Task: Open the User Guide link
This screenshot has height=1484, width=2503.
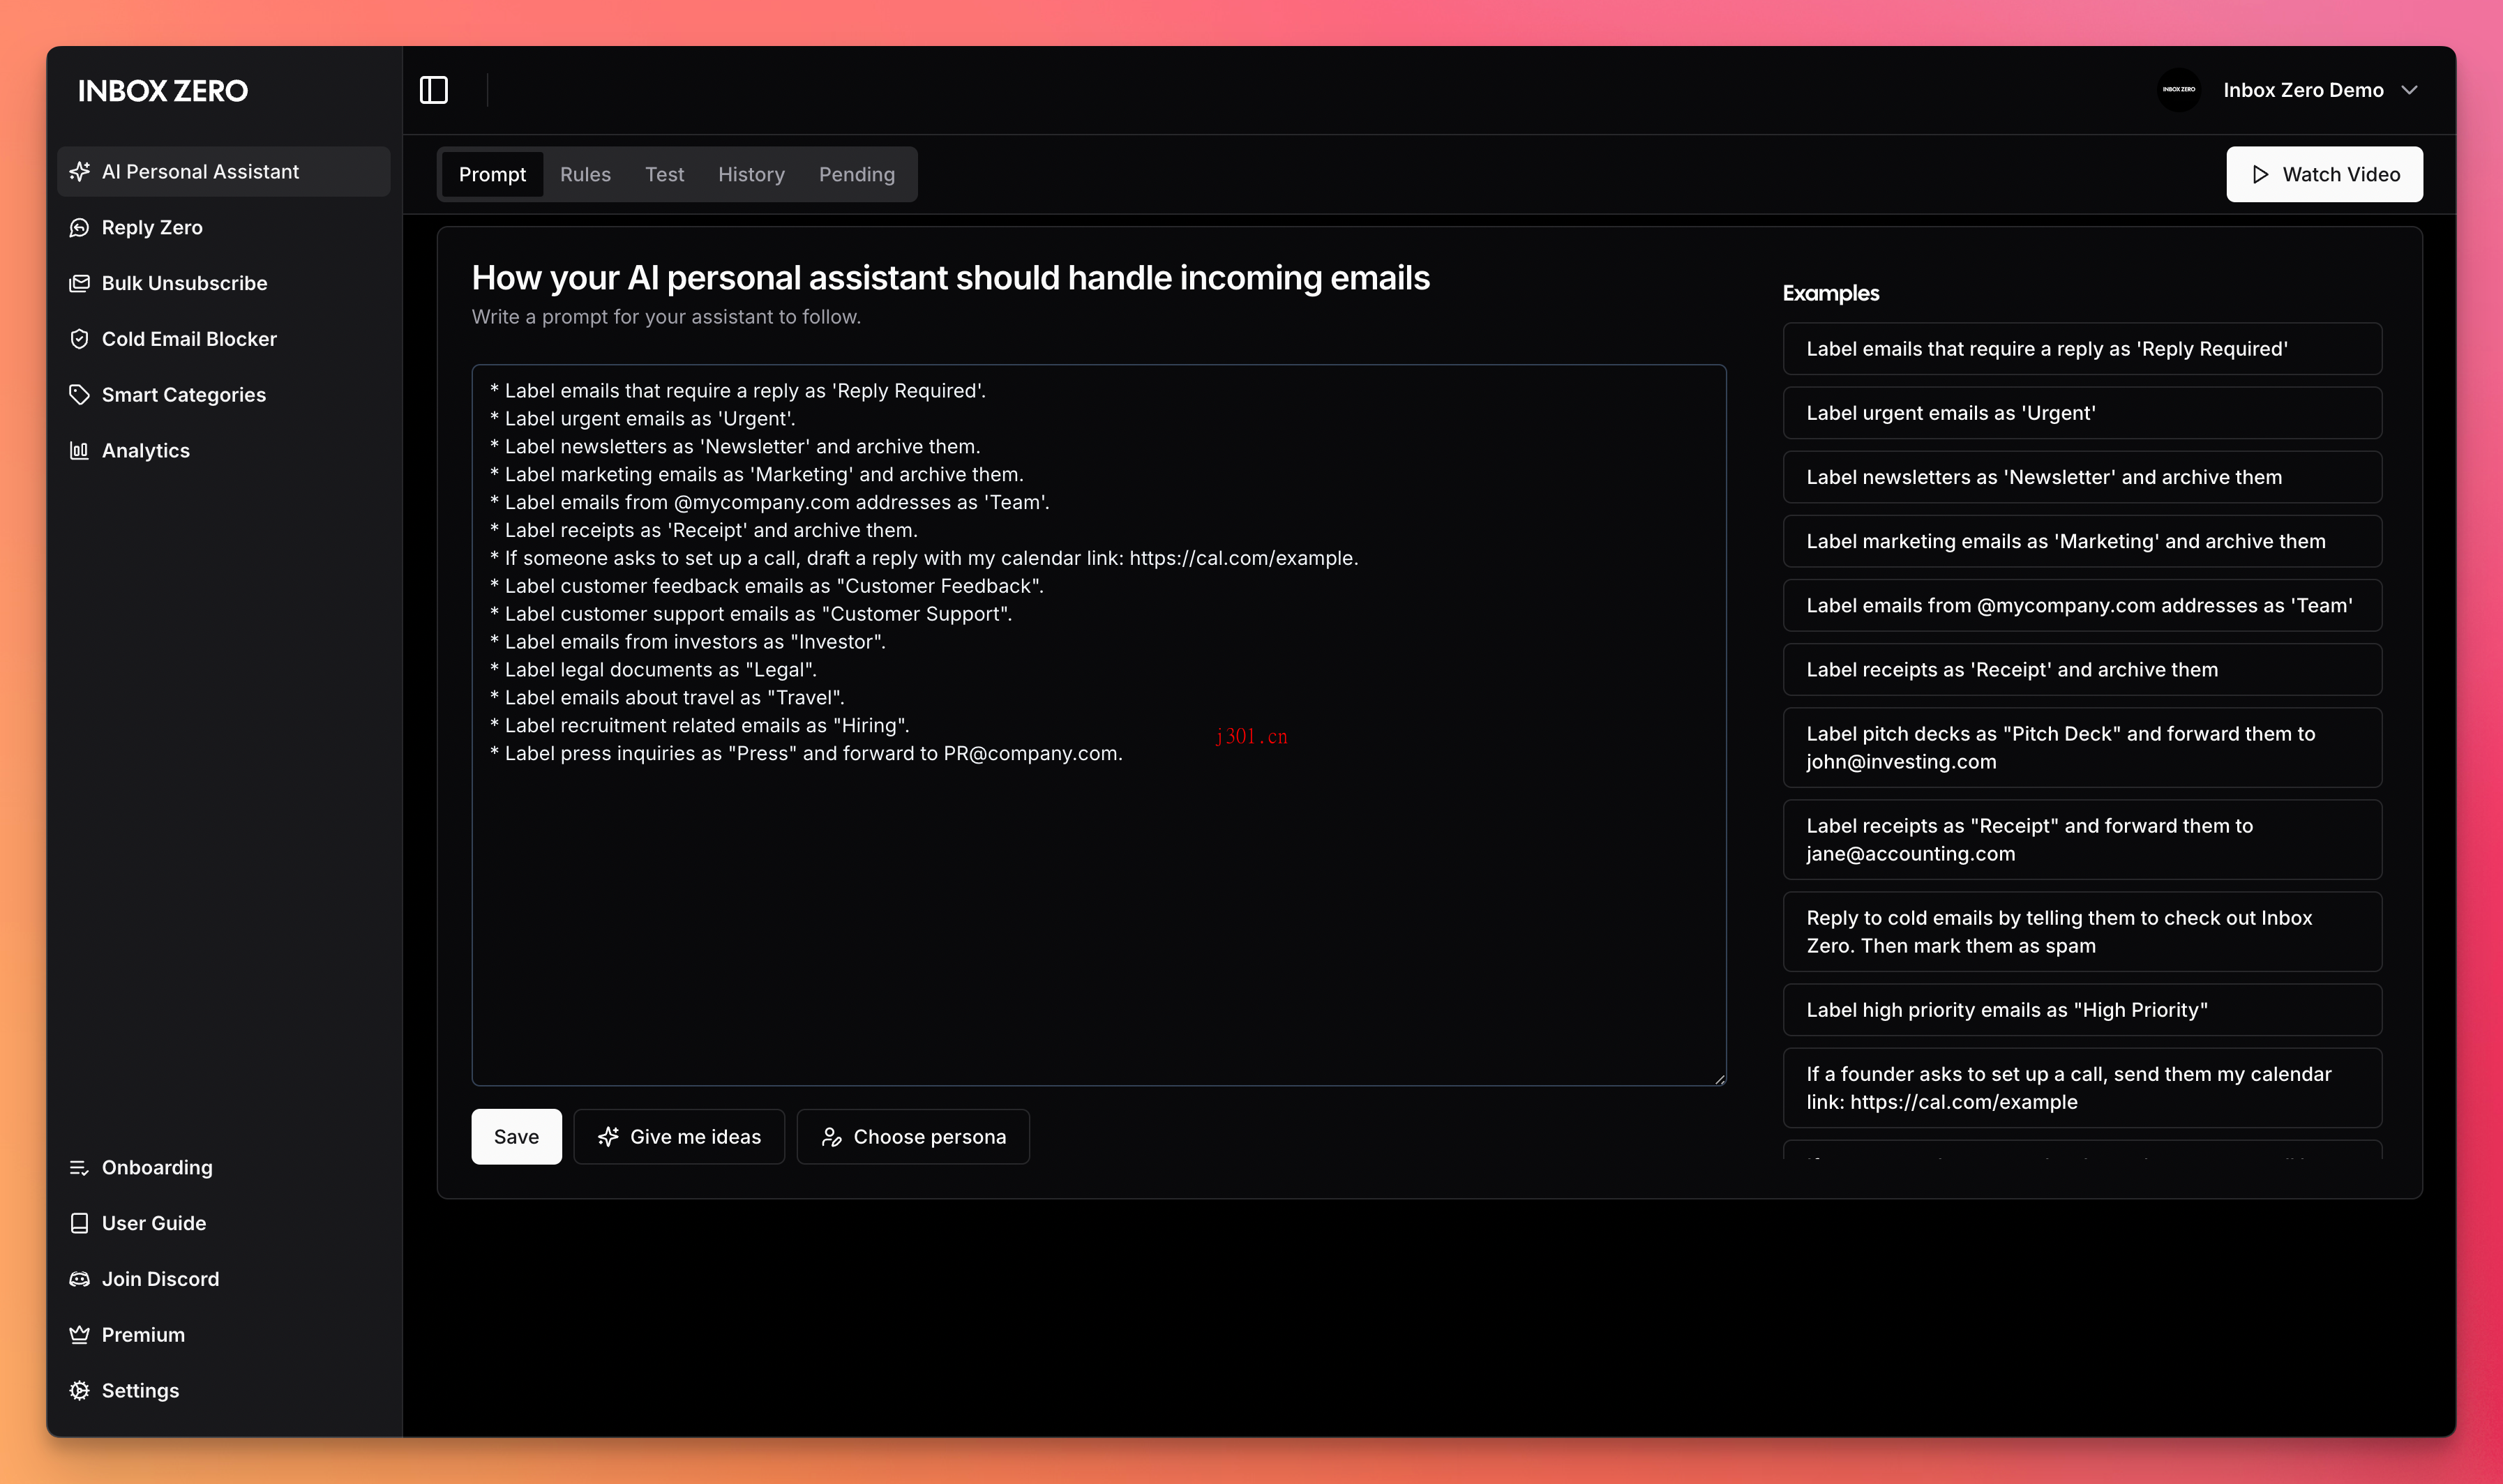Action: [x=224, y=1224]
